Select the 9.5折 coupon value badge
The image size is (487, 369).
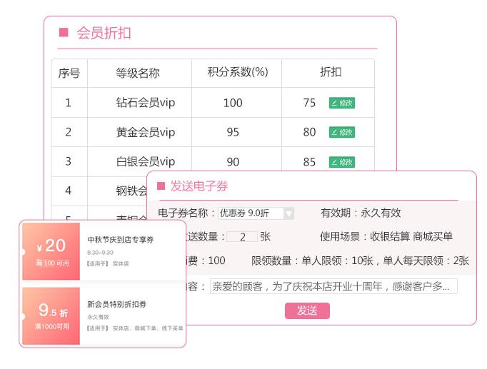(51, 315)
